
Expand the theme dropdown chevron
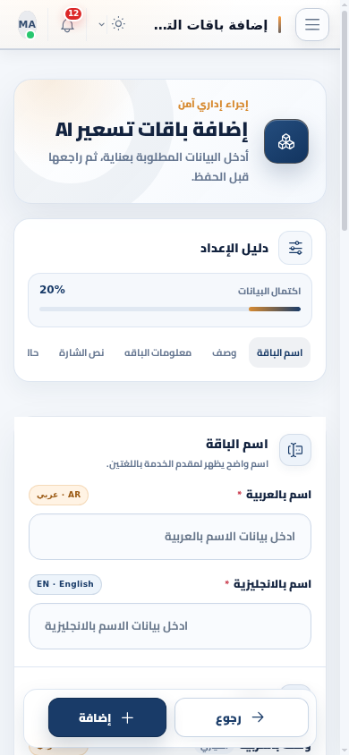(102, 24)
